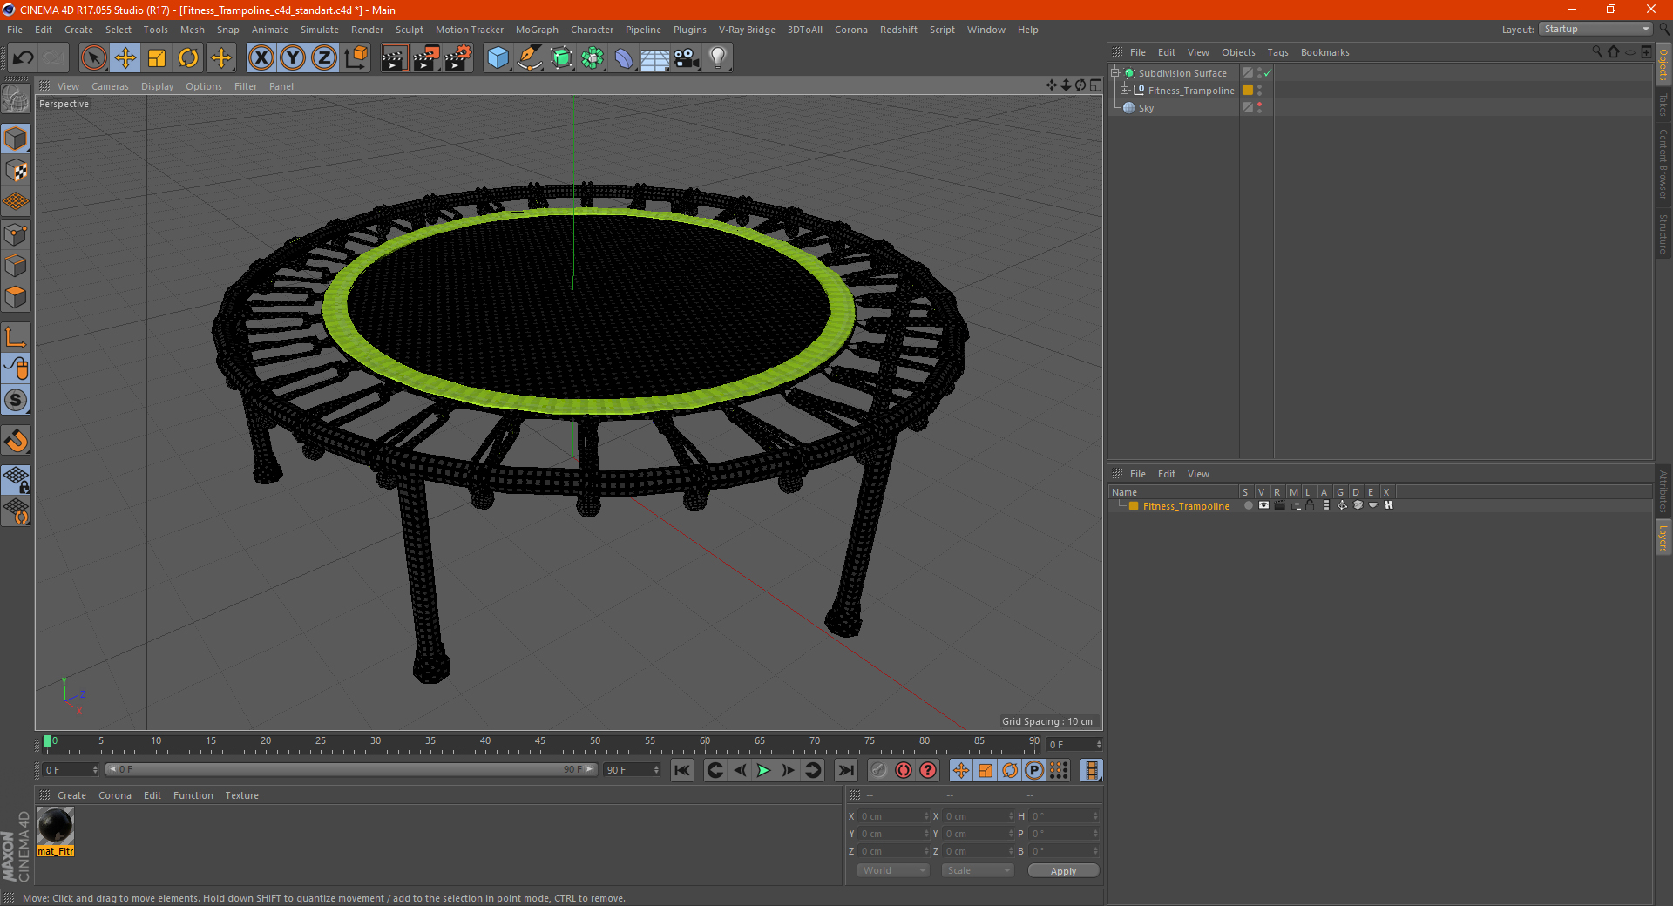Switch to Polygons mode

click(x=16, y=297)
